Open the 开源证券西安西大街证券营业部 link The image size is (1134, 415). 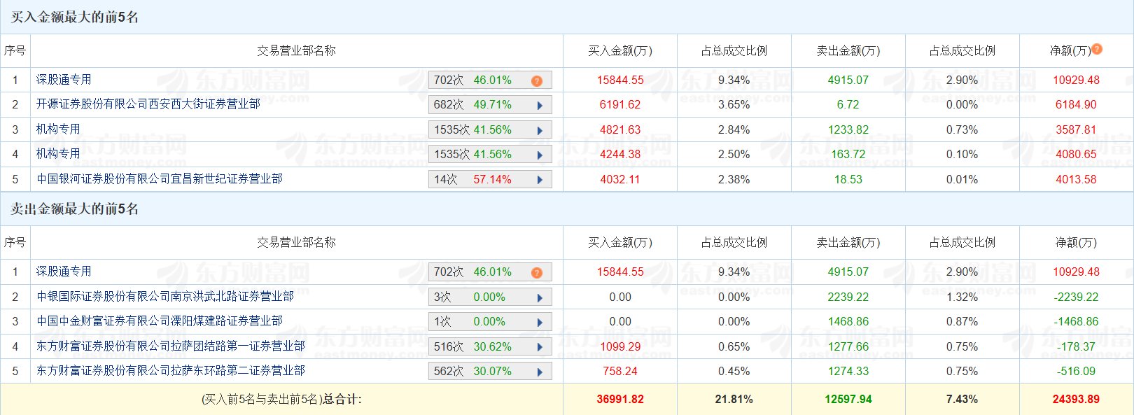pos(148,104)
